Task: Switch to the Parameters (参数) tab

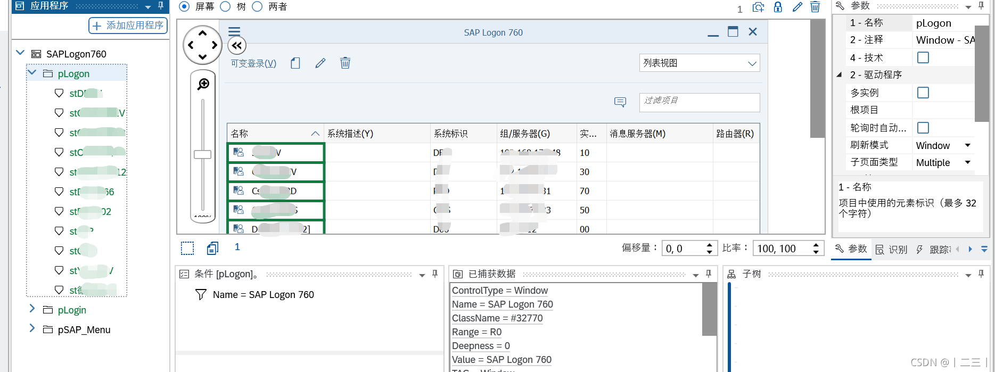Action: tap(851, 249)
